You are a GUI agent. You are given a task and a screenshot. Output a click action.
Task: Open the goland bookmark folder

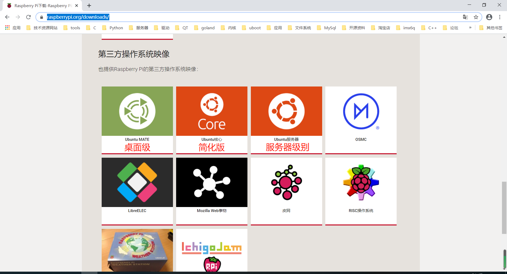coord(204,28)
